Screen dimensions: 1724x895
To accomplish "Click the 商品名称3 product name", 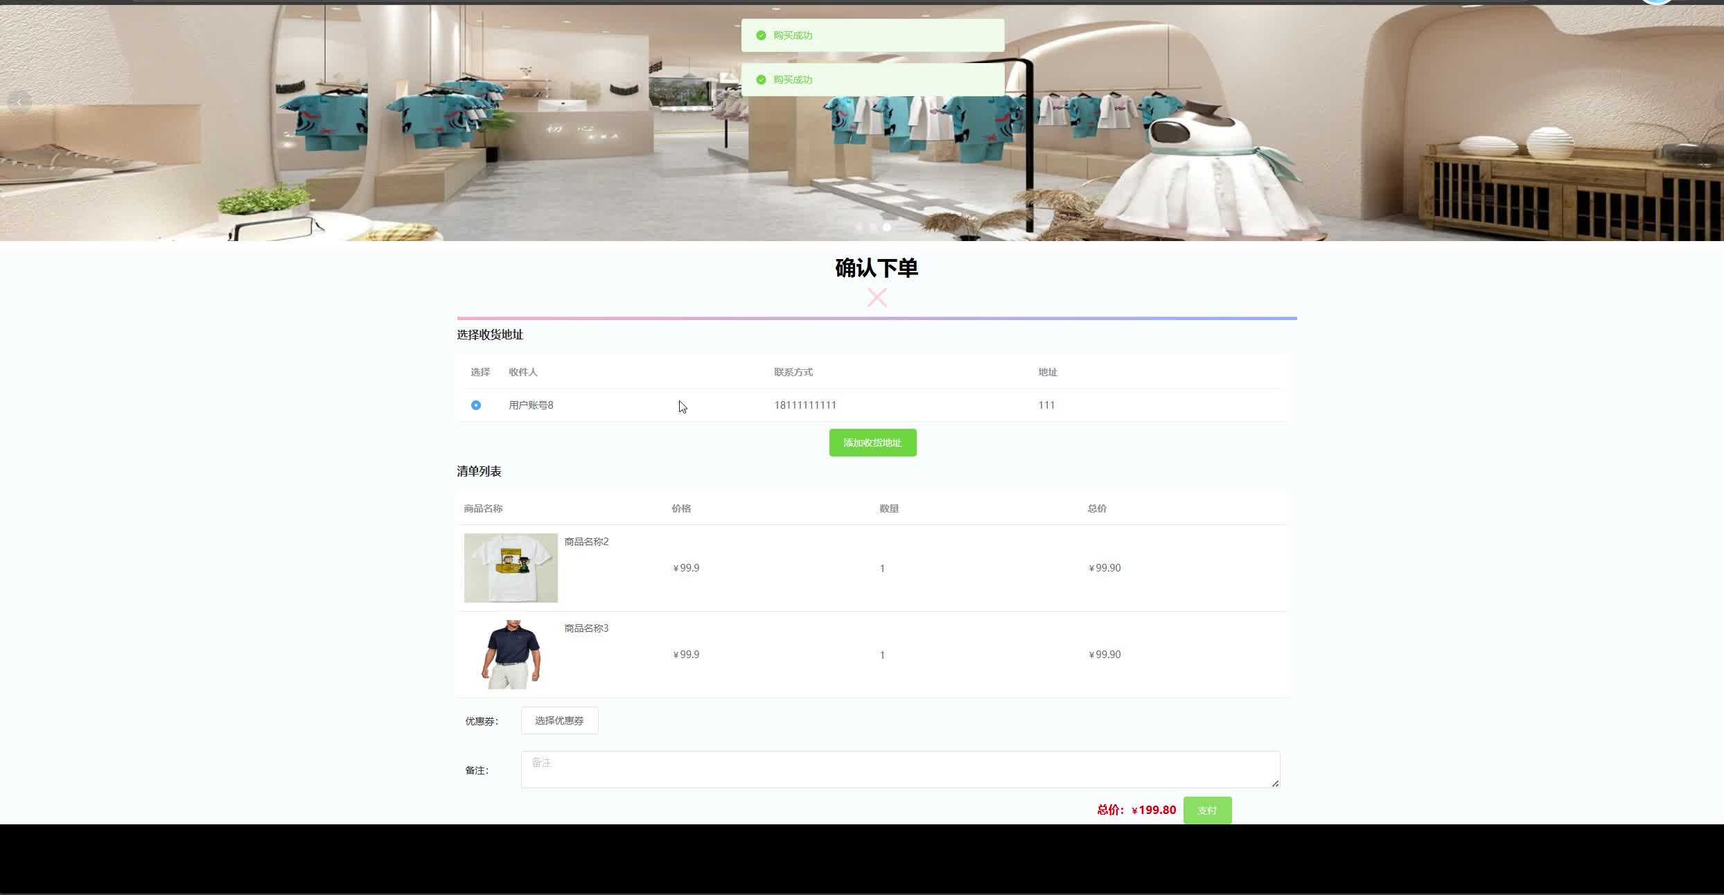I will pyautogui.click(x=586, y=628).
